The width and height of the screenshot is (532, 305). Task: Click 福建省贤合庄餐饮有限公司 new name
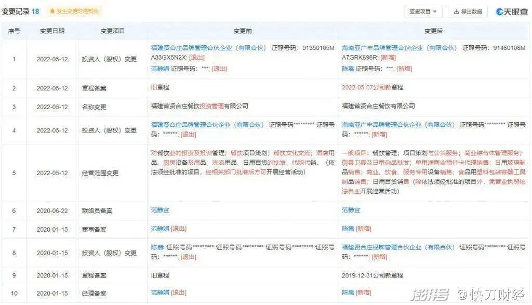378,106
